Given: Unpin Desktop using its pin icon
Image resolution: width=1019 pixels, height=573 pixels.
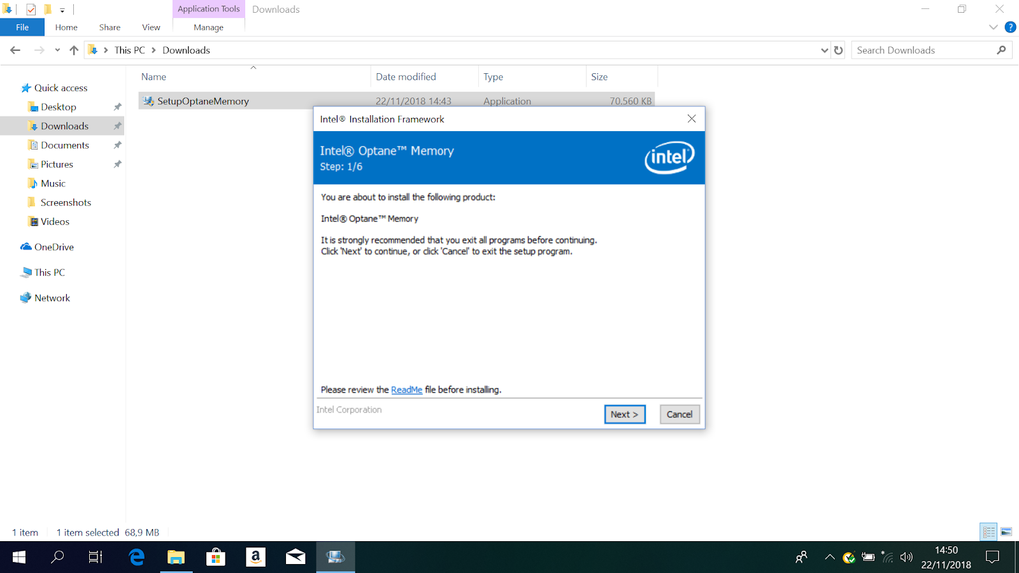Looking at the screenshot, I should 117,107.
